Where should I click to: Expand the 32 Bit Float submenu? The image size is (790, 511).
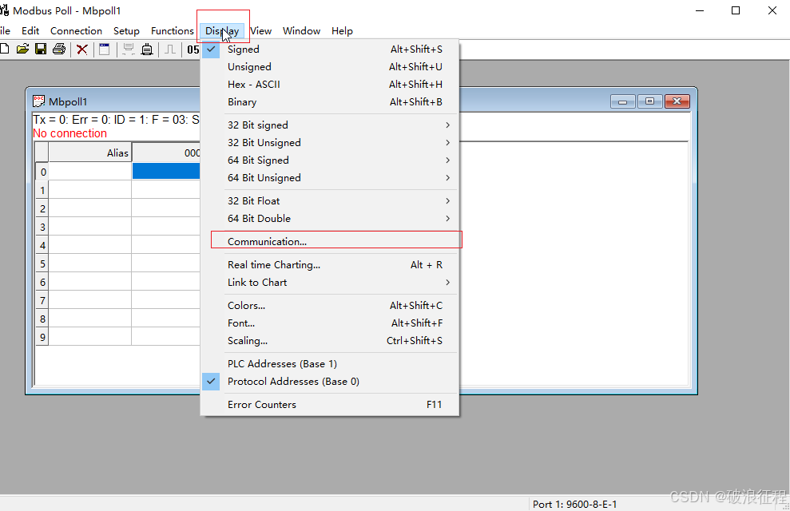[330, 201]
